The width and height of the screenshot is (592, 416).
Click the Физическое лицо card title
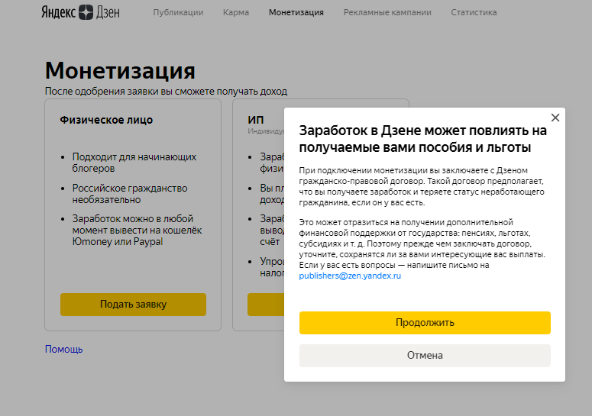(106, 120)
